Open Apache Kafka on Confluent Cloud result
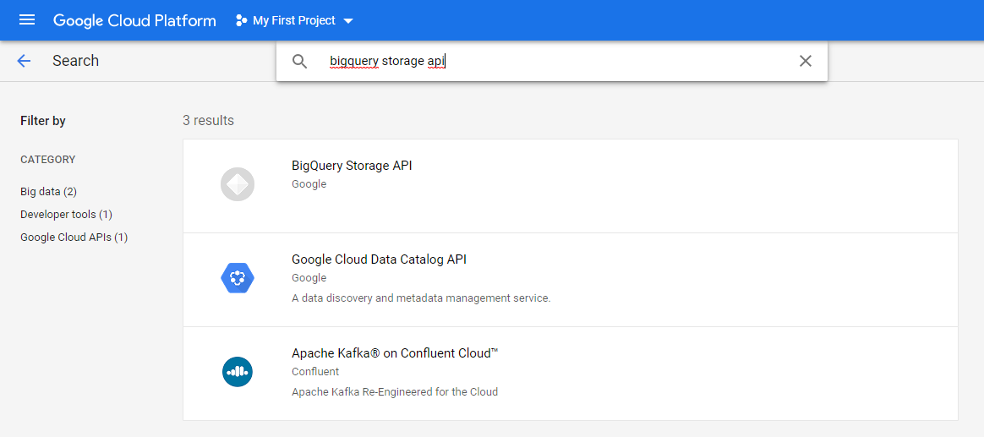The image size is (984, 437). (x=571, y=373)
